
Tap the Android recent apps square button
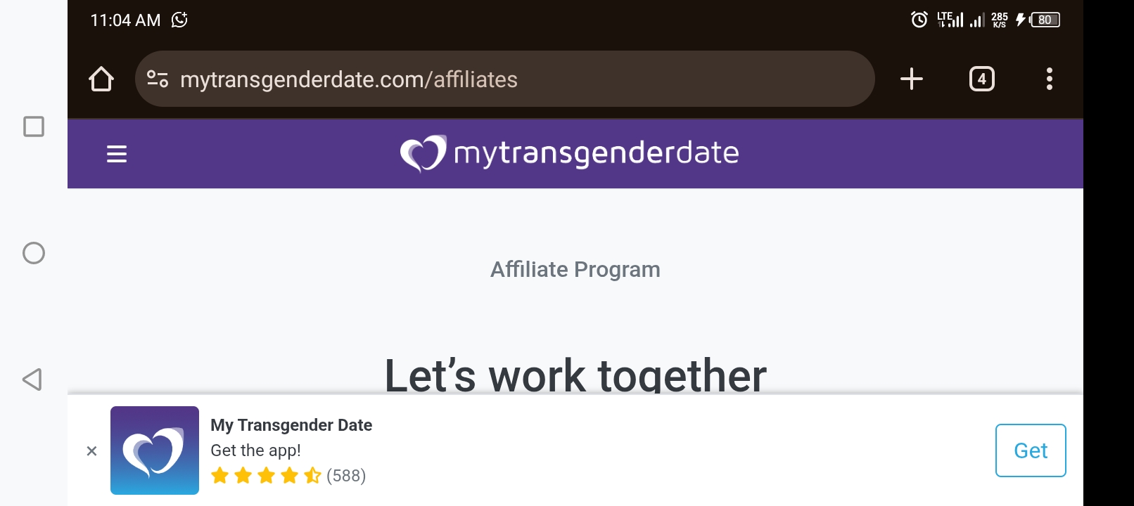coord(34,126)
